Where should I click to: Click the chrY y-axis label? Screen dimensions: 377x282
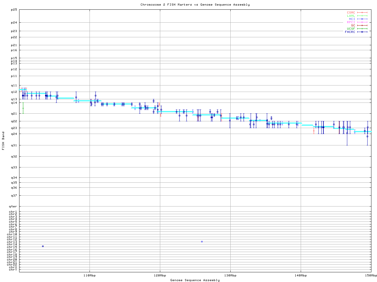13,270
